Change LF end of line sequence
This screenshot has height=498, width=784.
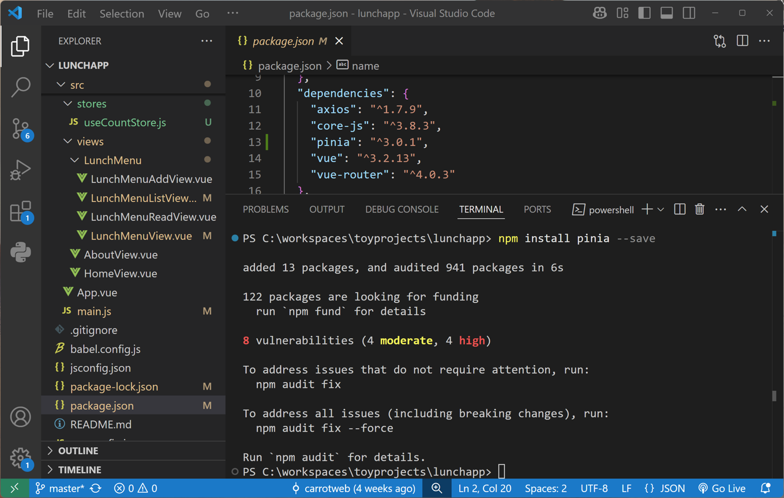626,489
